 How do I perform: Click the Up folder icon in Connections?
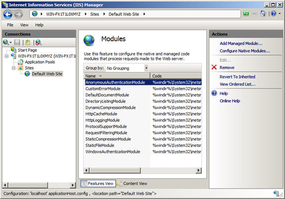click(28, 43)
